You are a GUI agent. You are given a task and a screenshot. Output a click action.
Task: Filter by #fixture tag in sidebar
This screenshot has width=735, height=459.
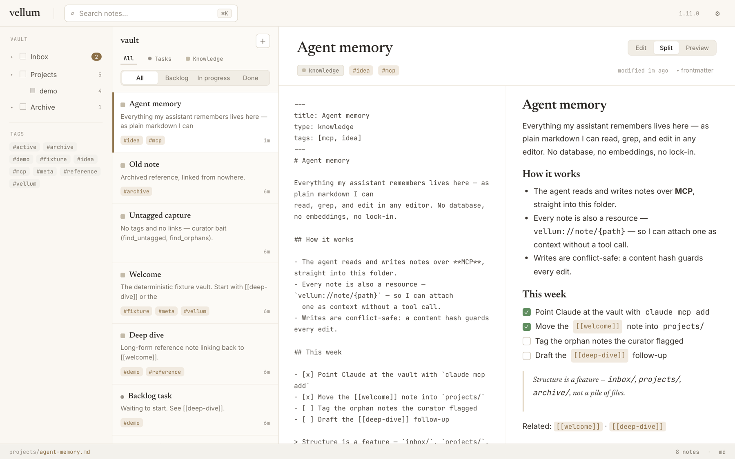53,159
